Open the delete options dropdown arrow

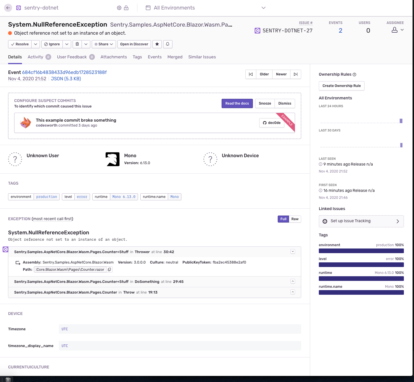click(x=86, y=44)
